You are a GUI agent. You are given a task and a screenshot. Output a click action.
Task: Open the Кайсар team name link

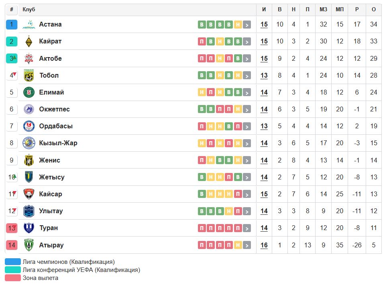tap(51, 194)
